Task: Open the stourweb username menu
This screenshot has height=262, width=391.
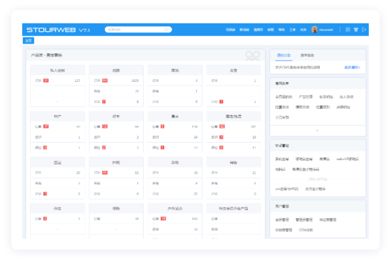Action: (x=327, y=30)
